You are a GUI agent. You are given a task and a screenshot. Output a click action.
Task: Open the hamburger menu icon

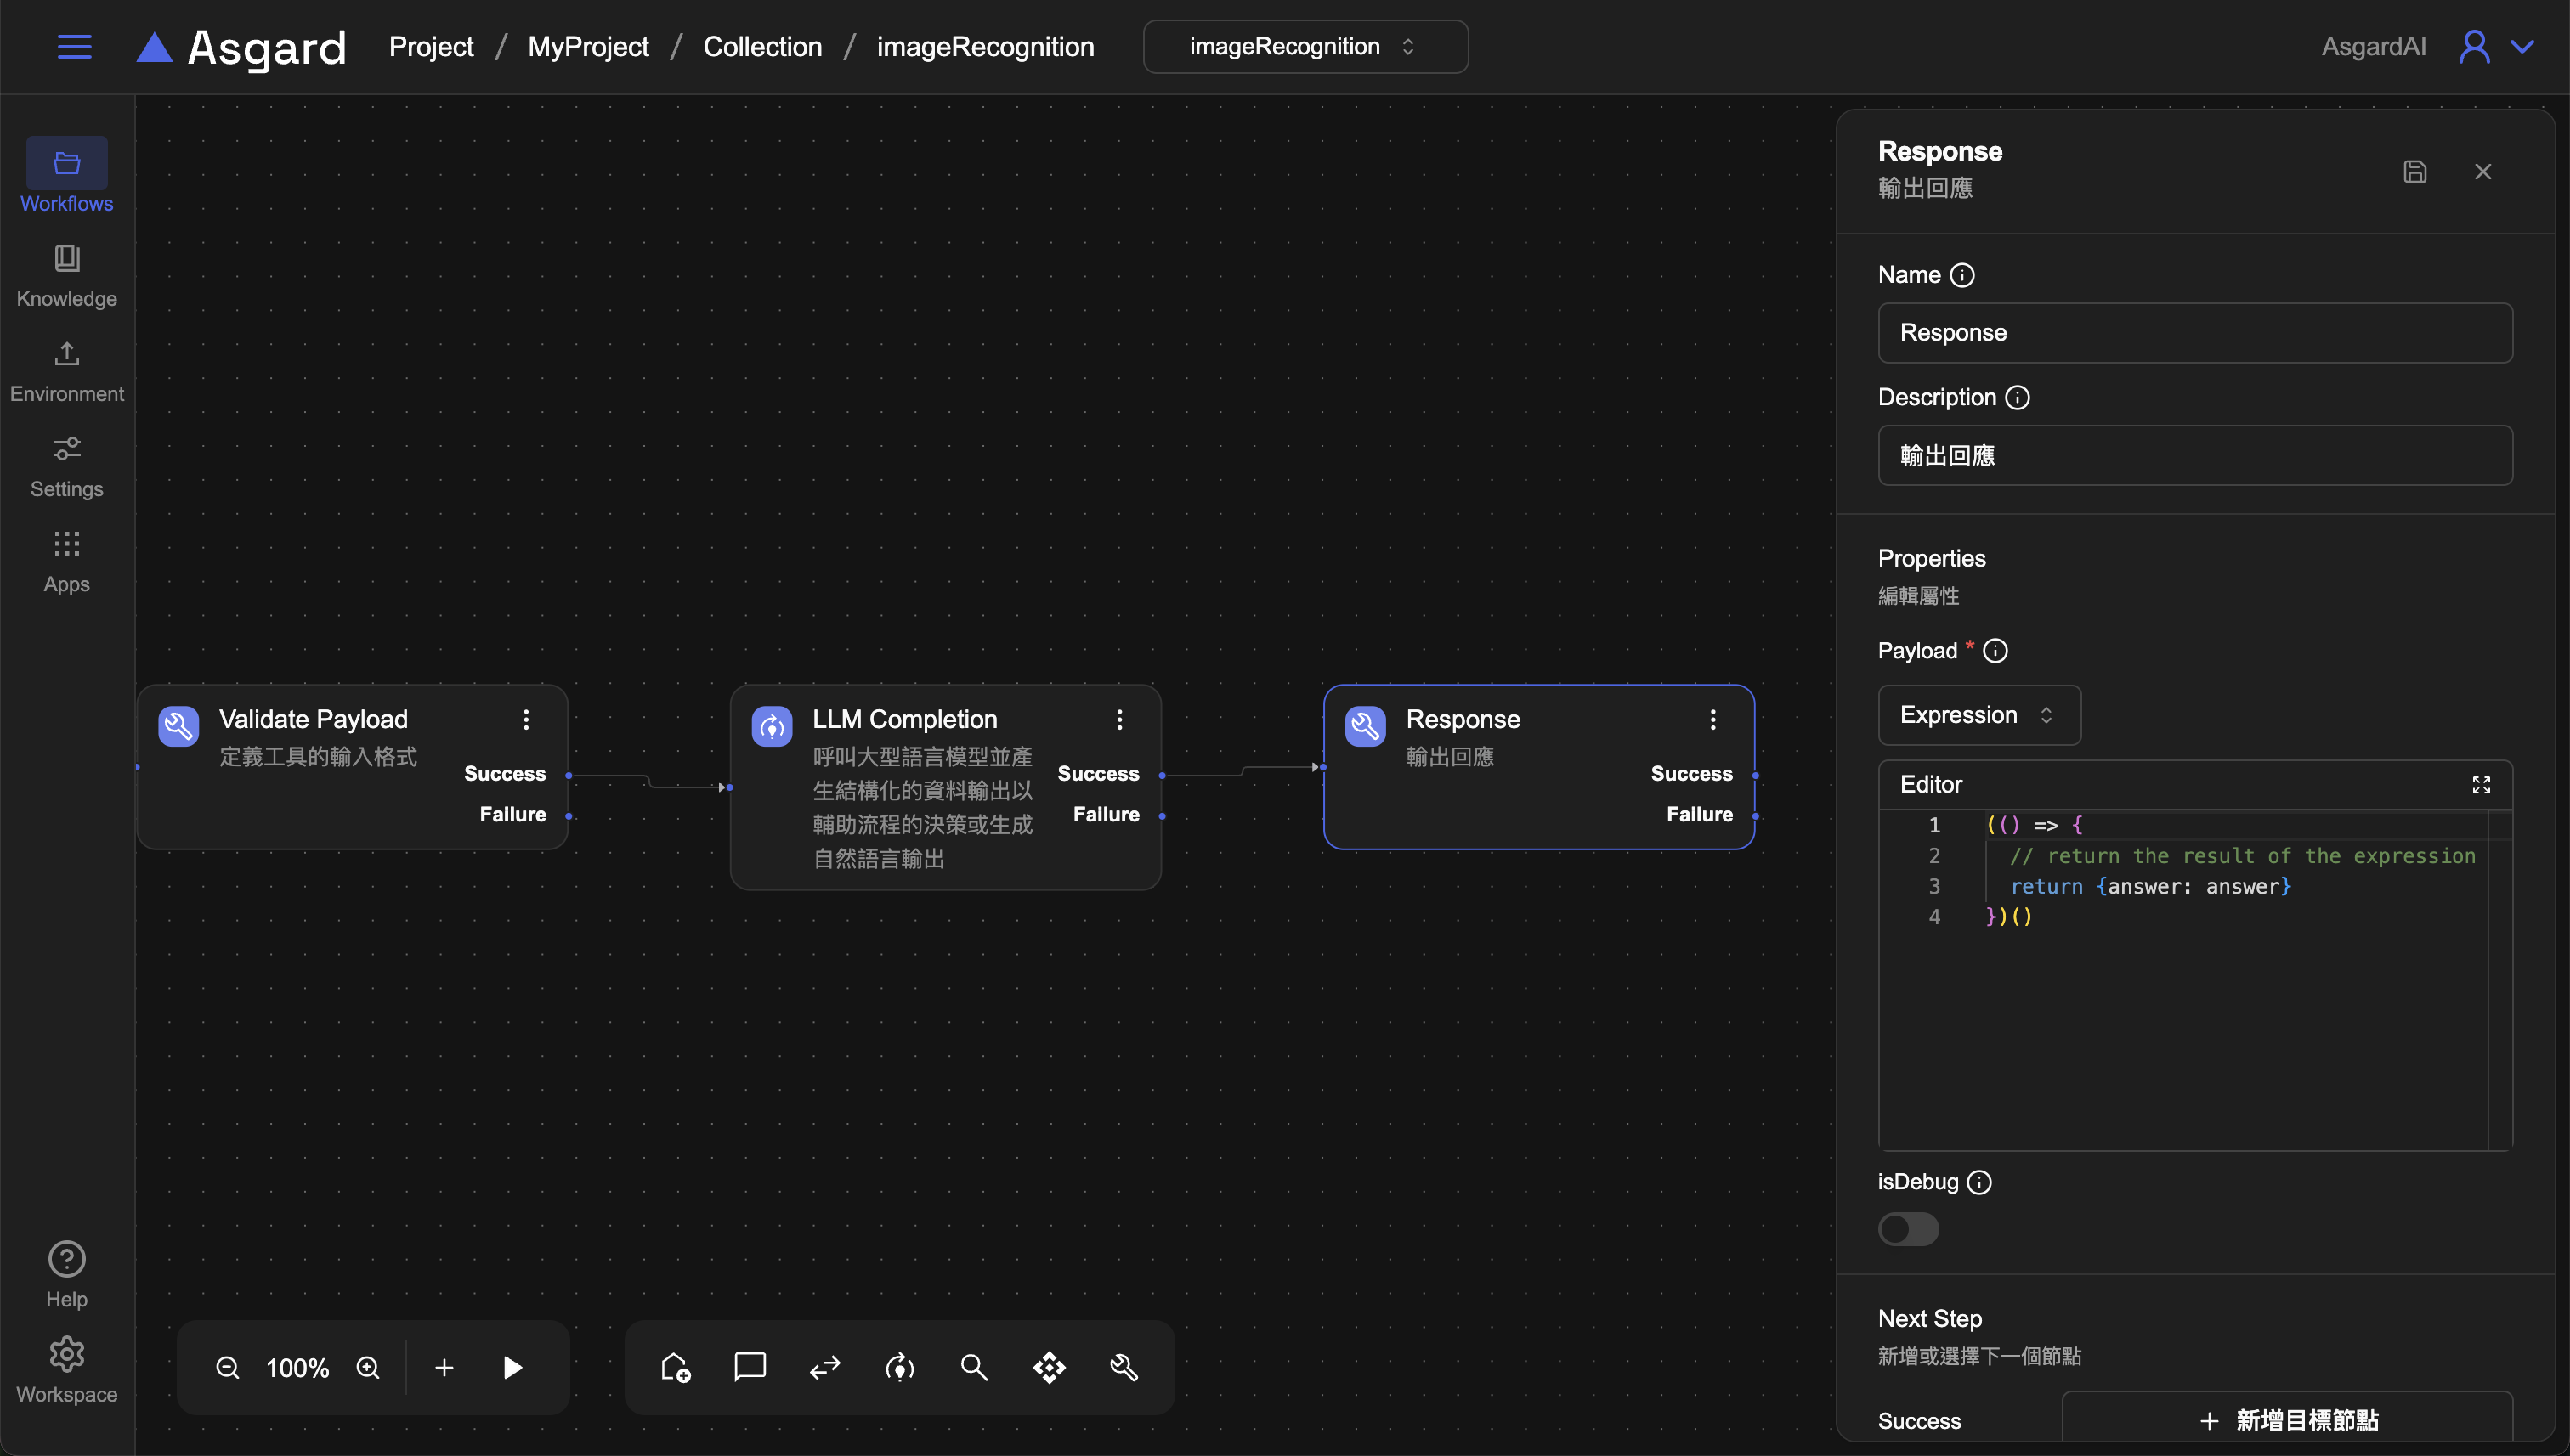pos(74,47)
